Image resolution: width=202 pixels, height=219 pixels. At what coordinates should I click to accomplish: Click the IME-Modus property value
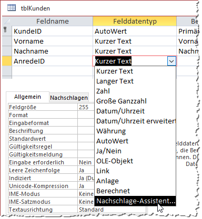point(86,194)
